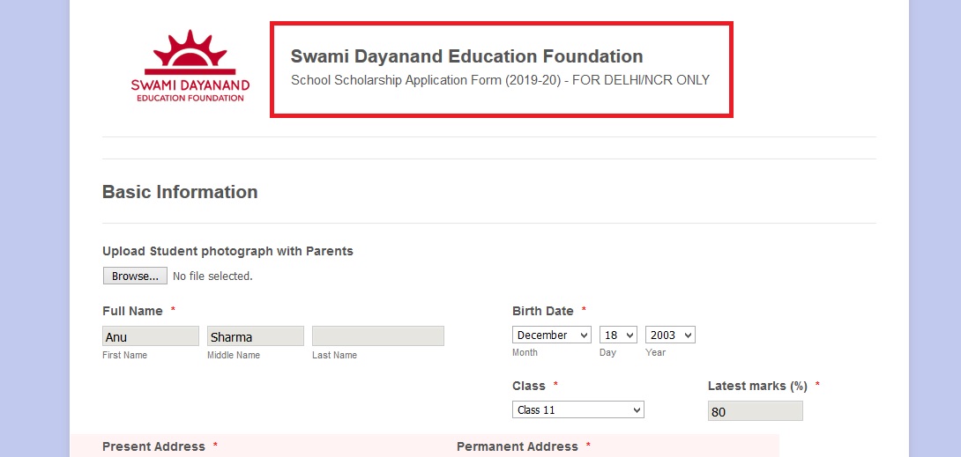
Task: Click the Permanent Address label
Action: [518, 446]
